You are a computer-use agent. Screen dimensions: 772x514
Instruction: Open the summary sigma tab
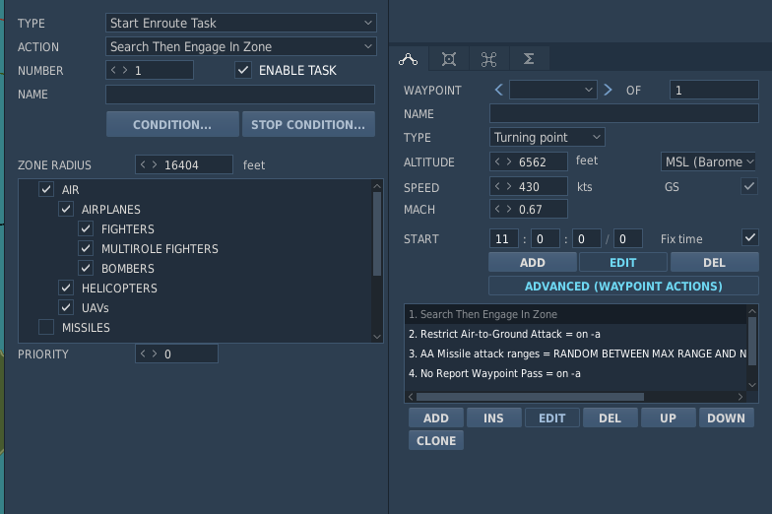point(529,59)
